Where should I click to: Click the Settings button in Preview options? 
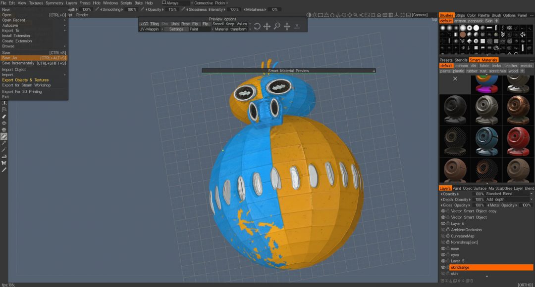(176, 29)
